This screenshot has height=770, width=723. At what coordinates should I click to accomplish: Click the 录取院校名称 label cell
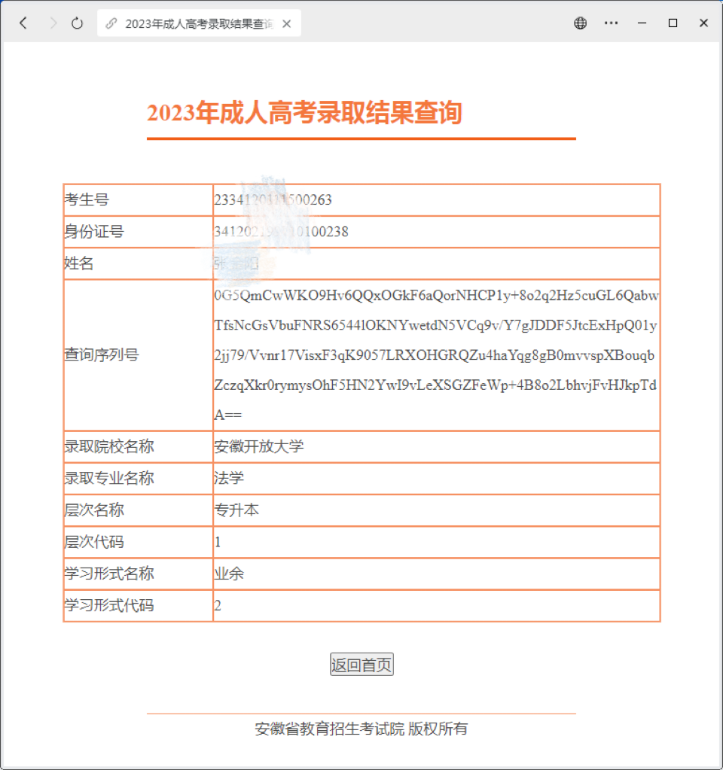pos(138,447)
